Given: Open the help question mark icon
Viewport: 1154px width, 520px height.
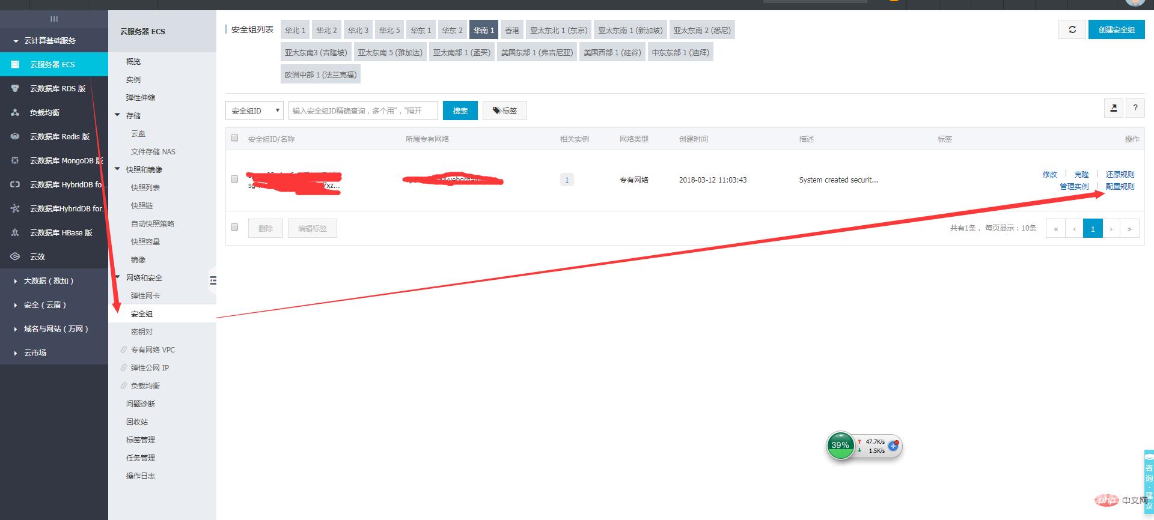Looking at the screenshot, I should (x=1135, y=108).
